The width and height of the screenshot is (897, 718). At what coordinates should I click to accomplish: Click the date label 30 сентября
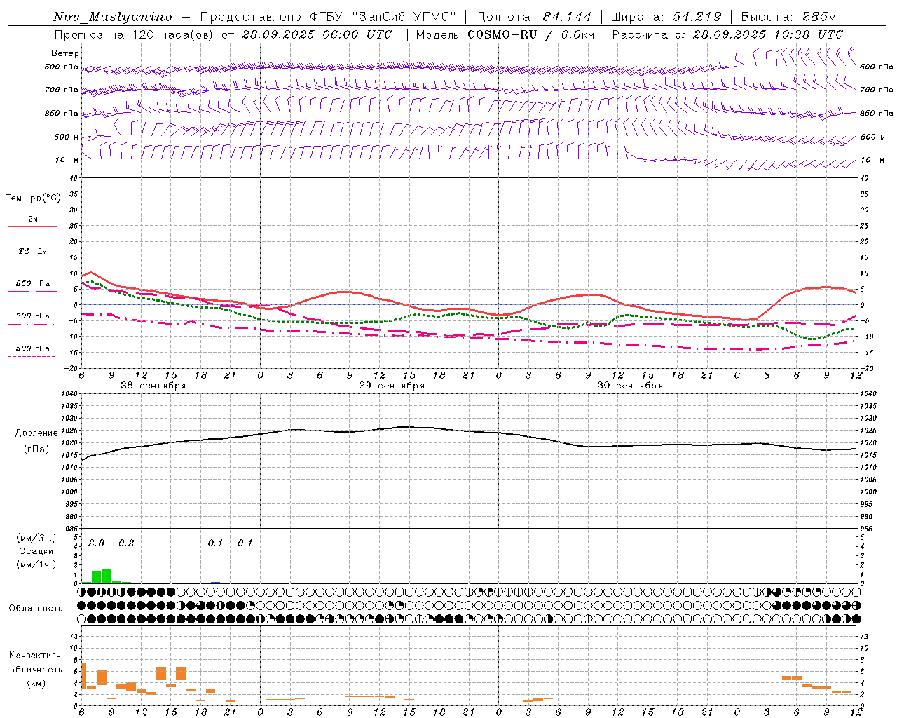click(x=630, y=386)
